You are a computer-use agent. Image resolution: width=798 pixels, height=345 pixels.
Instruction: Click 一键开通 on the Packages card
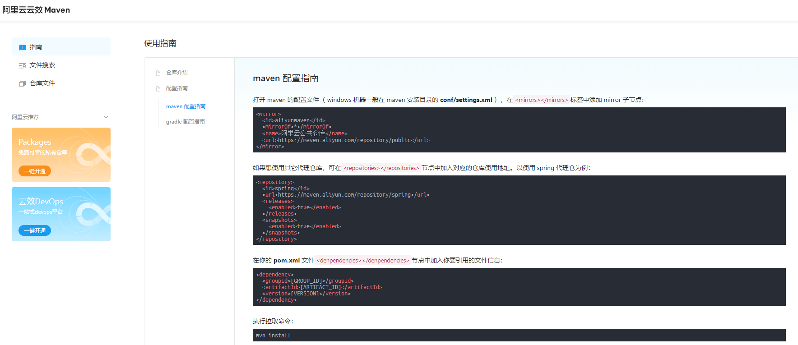[35, 171]
